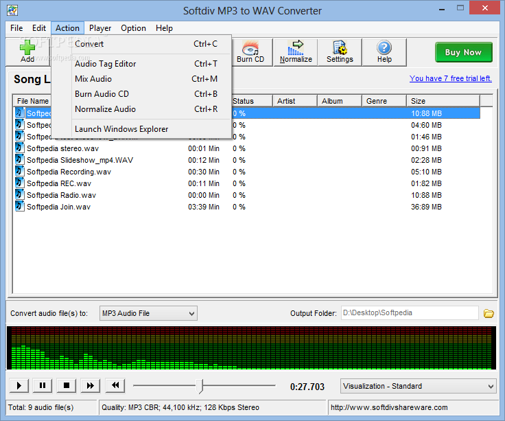
Task: Click the music icon of Softpedia Join.wav
Action: (19, 206)
